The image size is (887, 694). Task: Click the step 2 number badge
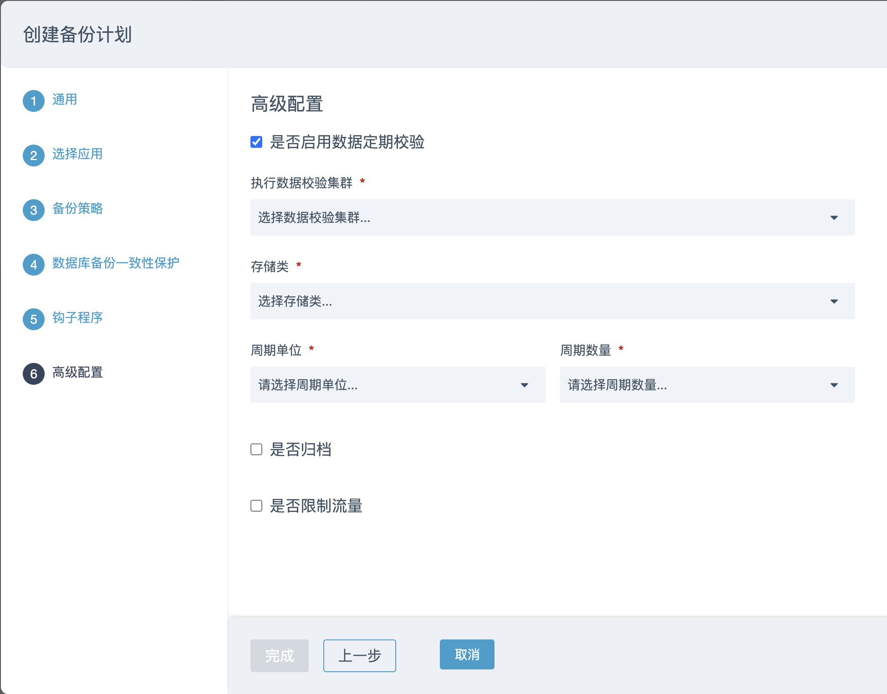pyautogui.click(x=34, y=156)
